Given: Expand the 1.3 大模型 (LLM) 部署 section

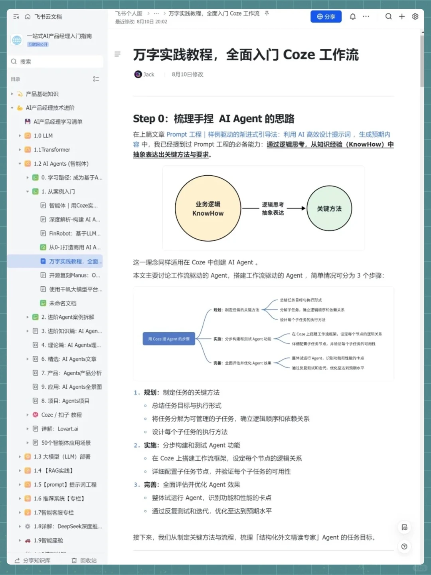Looking at the screenshot, I should (x=19, y=456).
